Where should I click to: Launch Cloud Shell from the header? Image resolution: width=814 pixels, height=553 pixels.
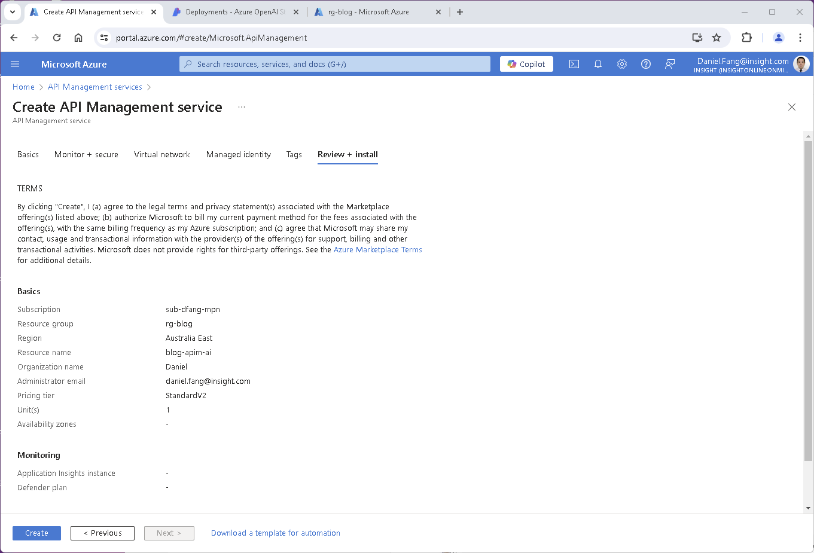[x=574, y=64]
